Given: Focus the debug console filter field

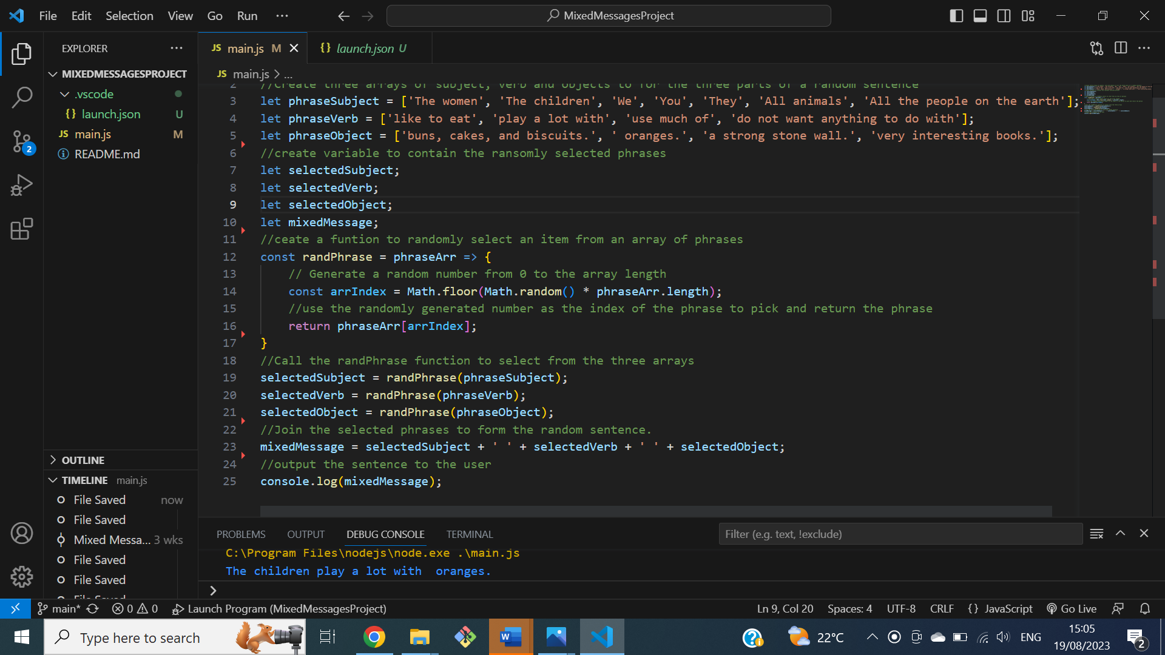Looking at the screenshot, I should pos(900,534).
